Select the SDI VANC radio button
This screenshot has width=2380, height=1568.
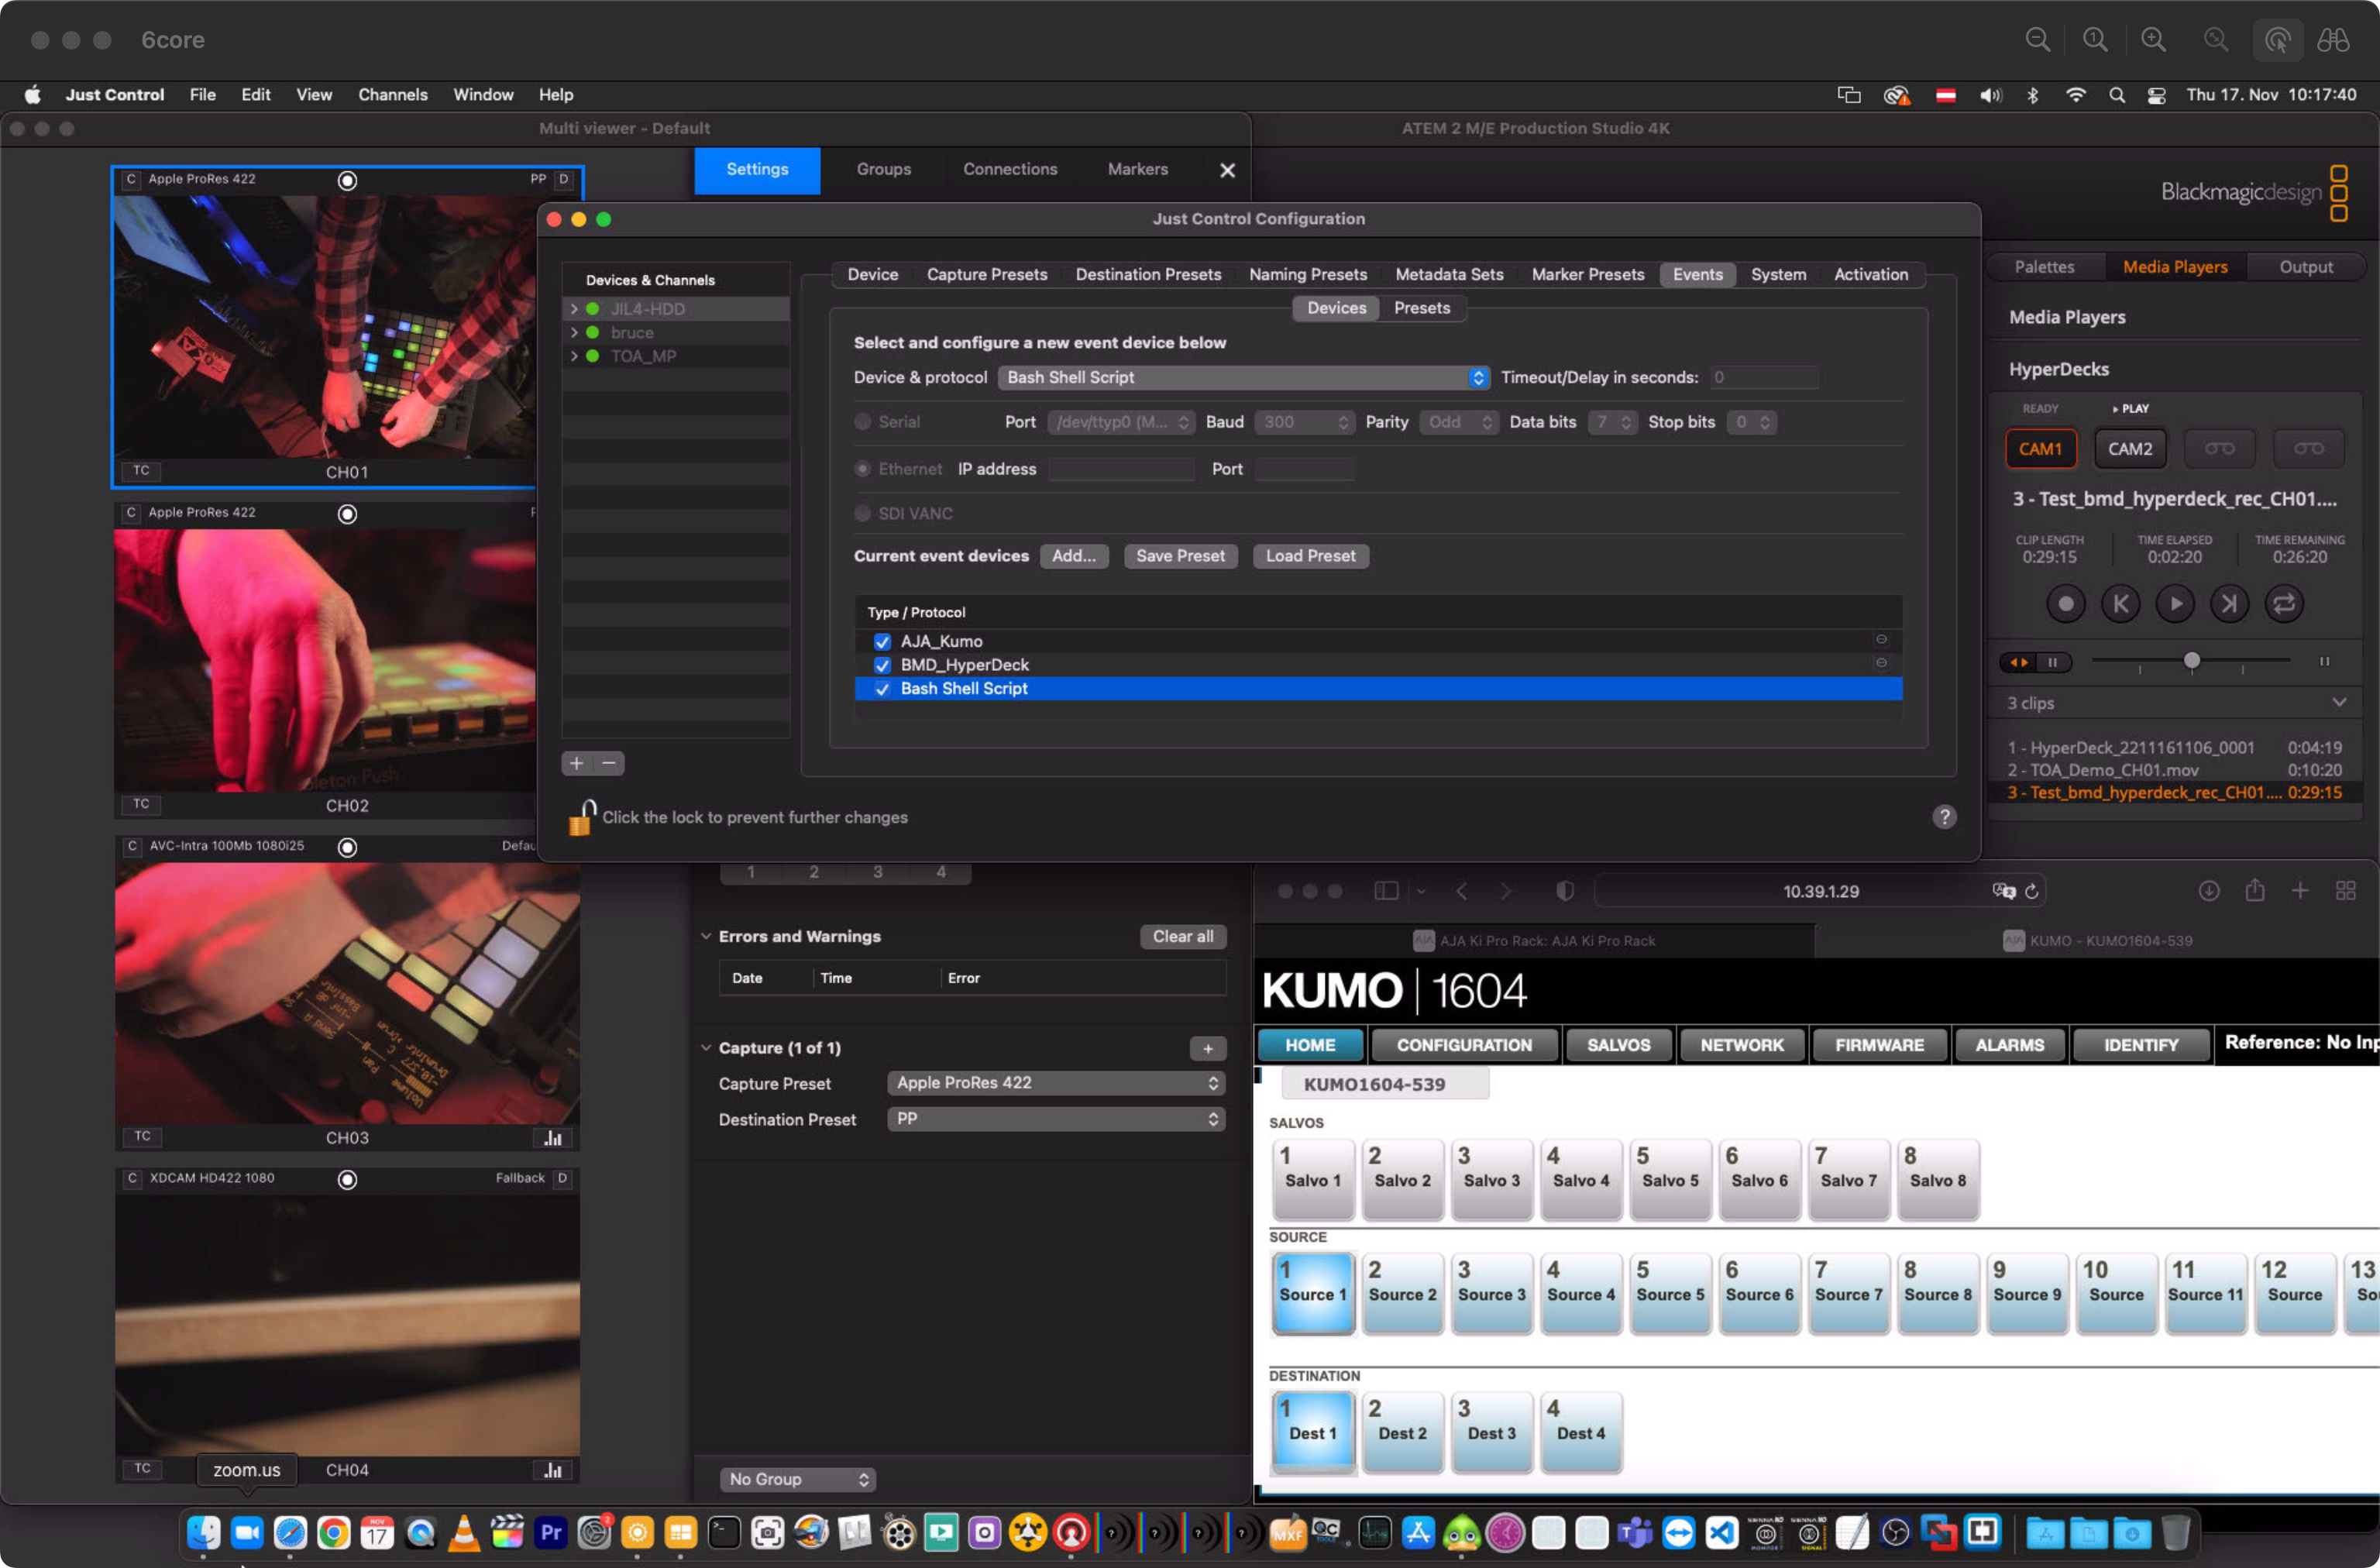(862, 513)
